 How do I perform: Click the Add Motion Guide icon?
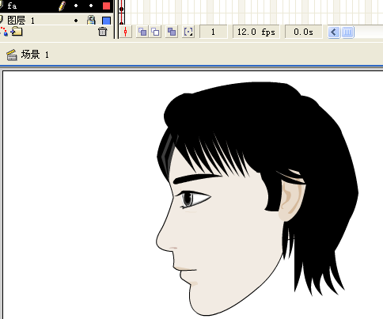pyautogui.click(x=4, y=31)
